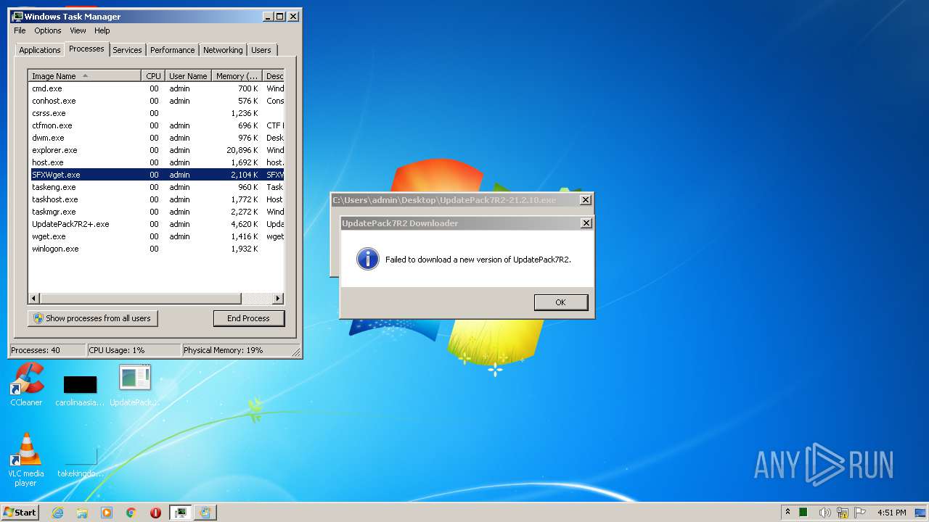This screenshot has width=929, height=522.
Task: Click the green CPU meter tray icon
Action: pyautogui.click(x=803, y=513)
